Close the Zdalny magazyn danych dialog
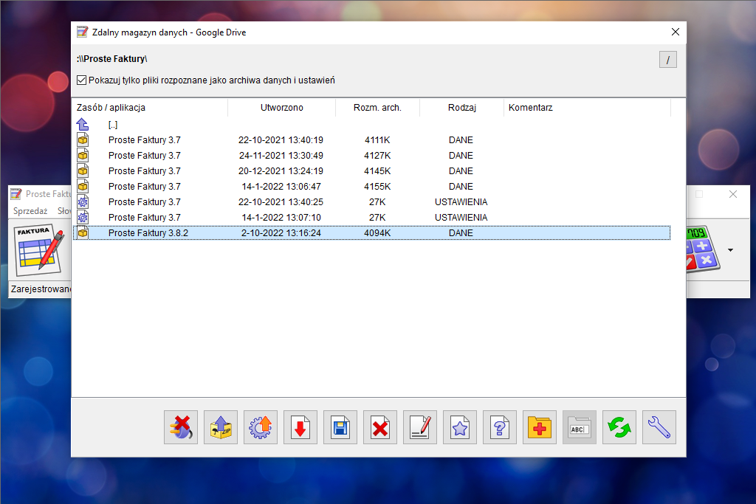Screen dimensions: 756x504 pyautogui.click(x=675, y=32)
